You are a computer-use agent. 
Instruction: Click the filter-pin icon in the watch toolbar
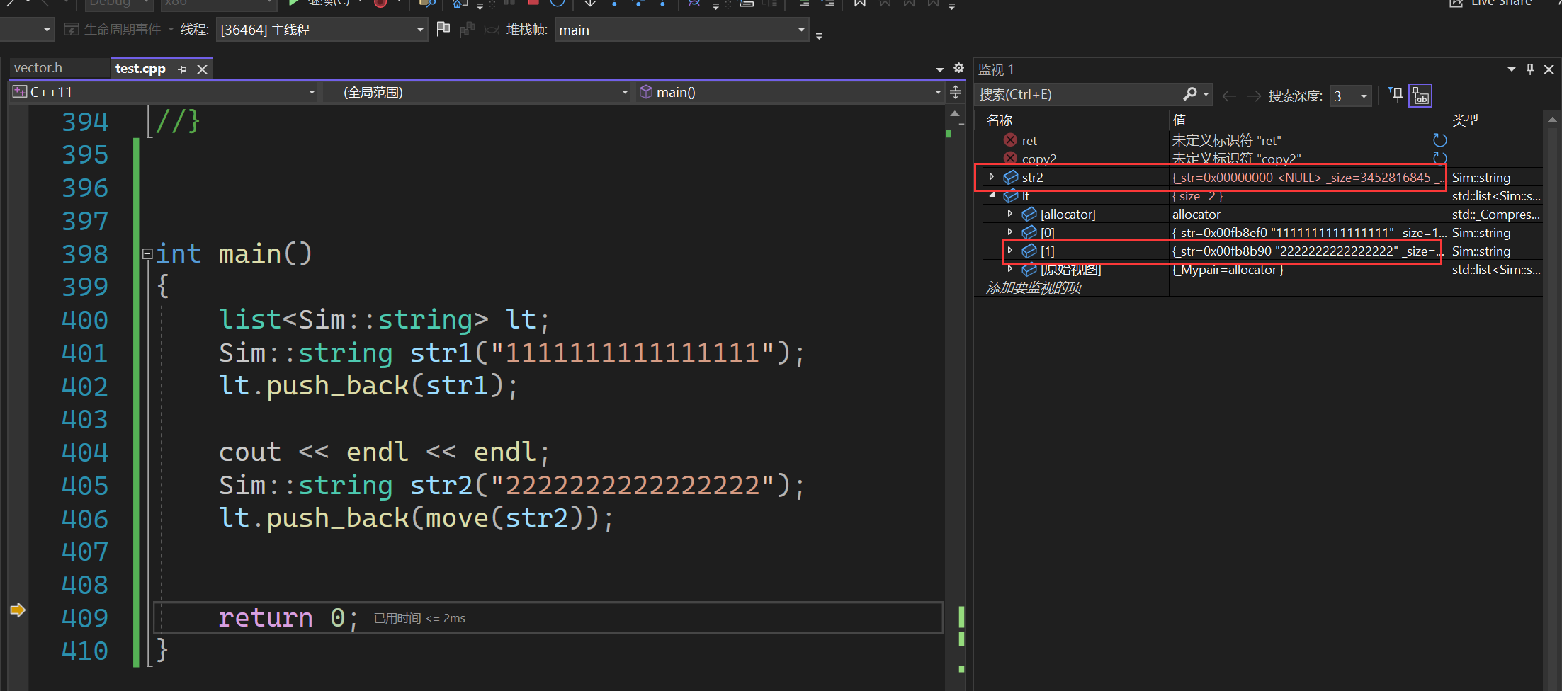coord(1395,95)
